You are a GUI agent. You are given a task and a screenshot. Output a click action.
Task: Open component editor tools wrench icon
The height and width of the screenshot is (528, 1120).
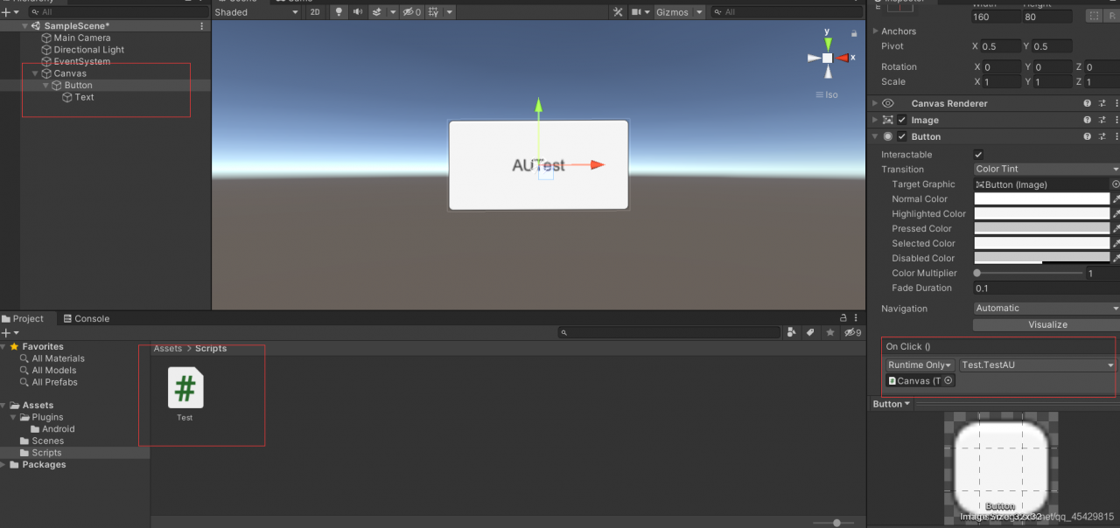(618, 12)
